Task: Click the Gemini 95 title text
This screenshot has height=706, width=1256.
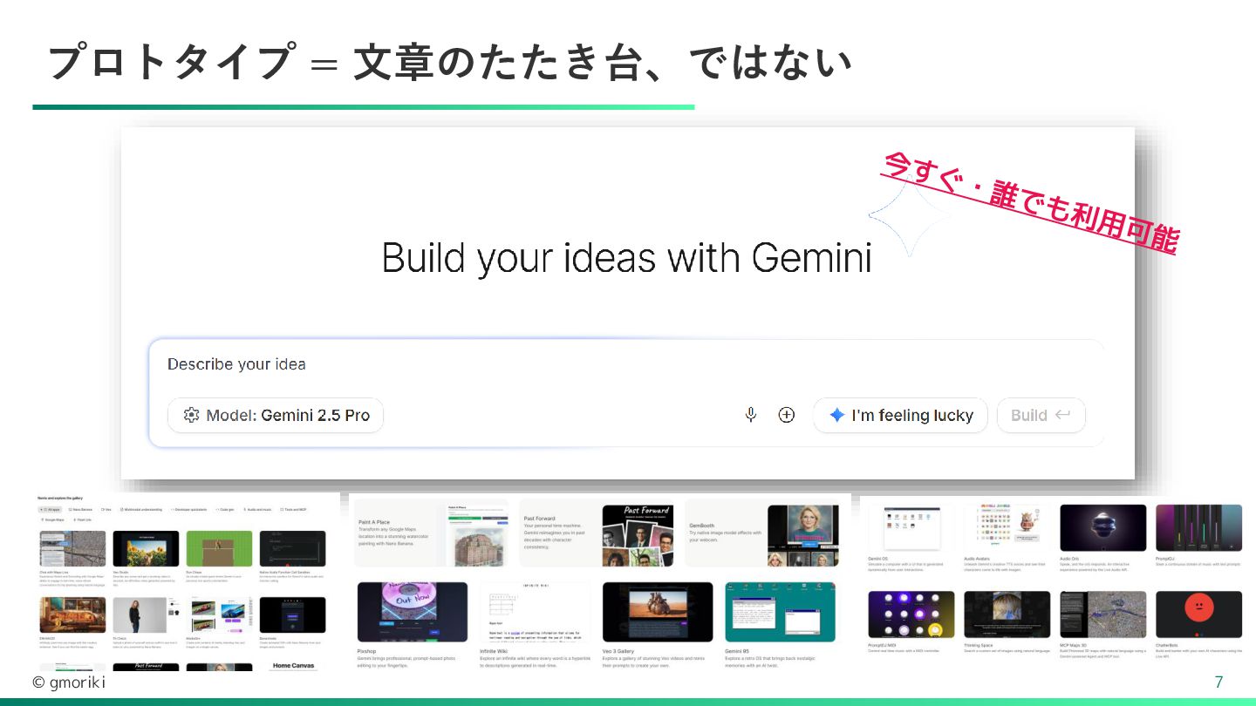Action: pos(737,650)
